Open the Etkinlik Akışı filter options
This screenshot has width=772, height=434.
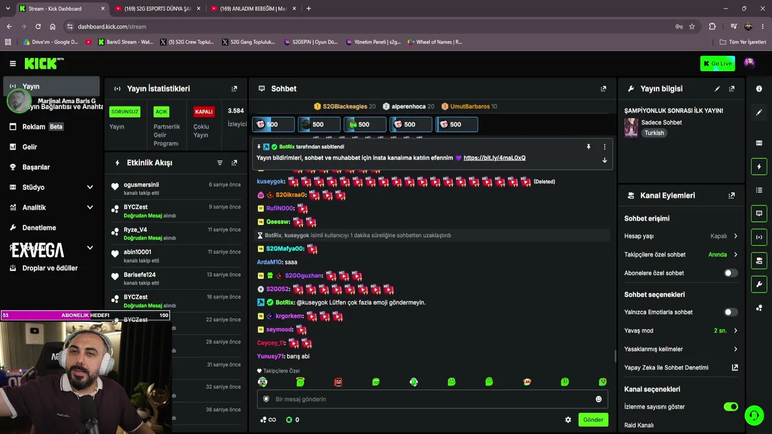[x=220, y=163]
